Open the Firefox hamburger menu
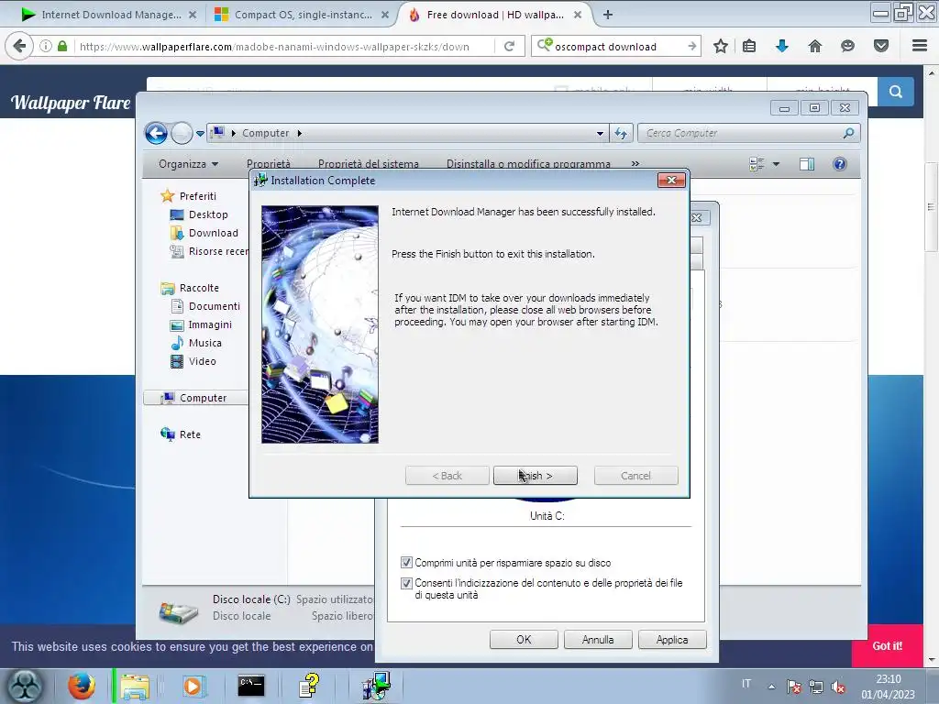This screenshot has height=704, width=939. [920, 46]
